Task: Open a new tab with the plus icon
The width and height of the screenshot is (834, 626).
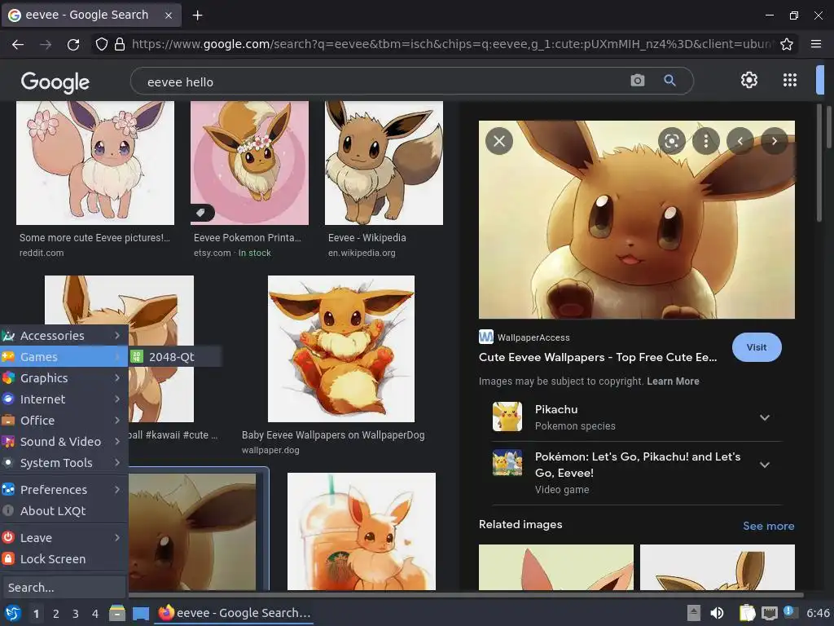Action: click(x=197, y=15)
